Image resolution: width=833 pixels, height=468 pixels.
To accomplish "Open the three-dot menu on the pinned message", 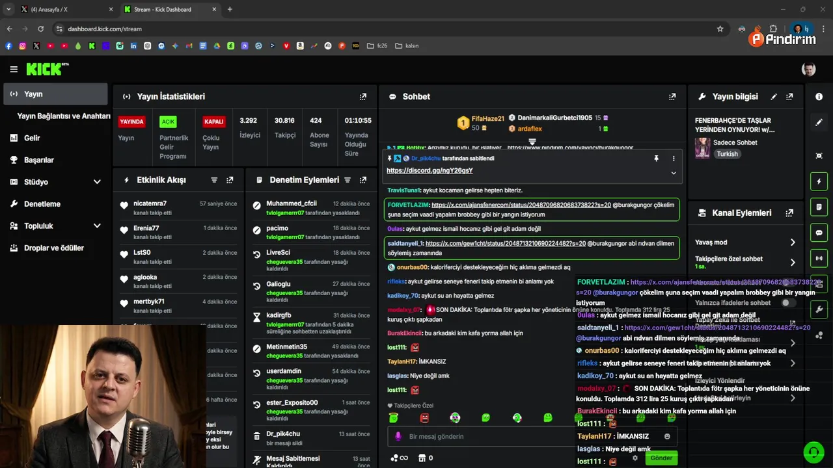I will point(674,158).
